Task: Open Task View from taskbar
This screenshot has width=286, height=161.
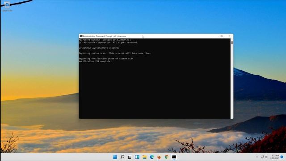Action: [x=130, y=157]
